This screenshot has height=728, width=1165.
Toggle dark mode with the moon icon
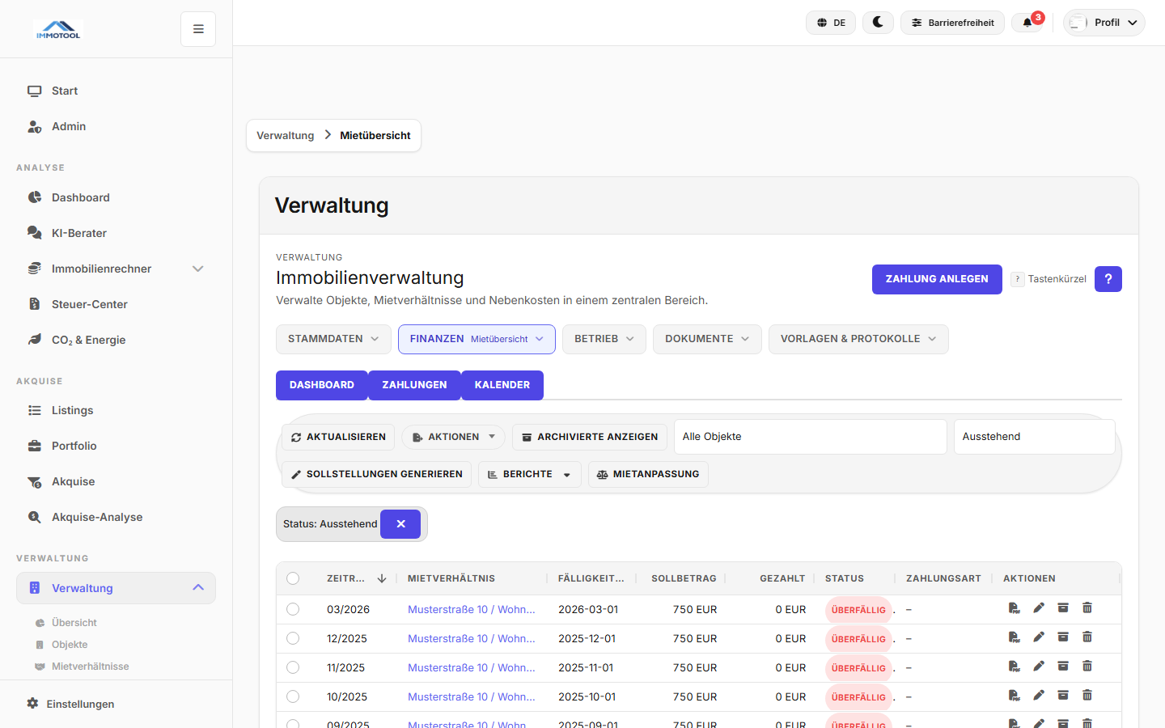878,23
